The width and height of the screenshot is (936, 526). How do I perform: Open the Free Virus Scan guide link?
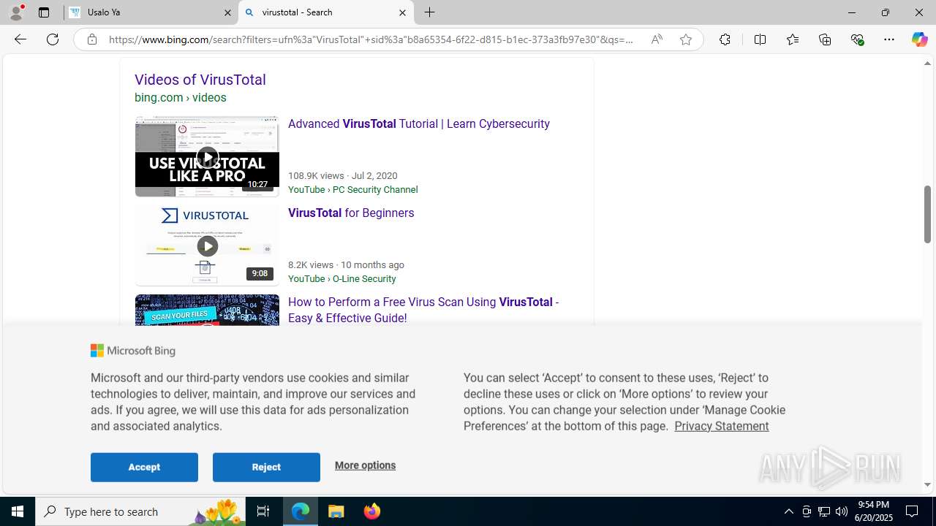coord(423,310)
